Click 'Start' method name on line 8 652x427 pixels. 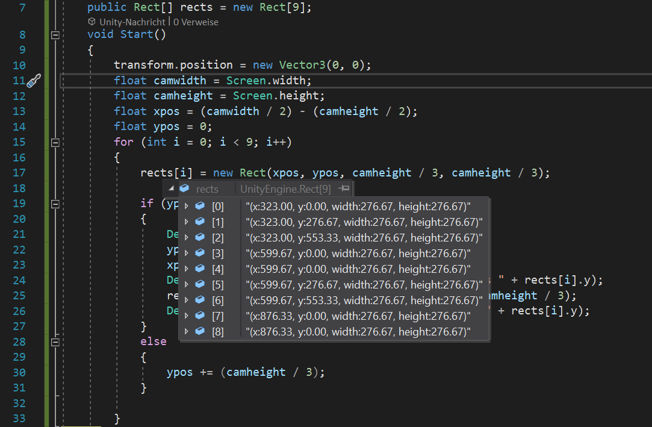pos(137,34)
